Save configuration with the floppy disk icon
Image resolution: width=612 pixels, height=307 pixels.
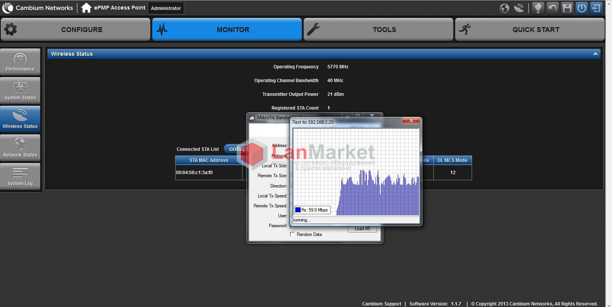pyautogui.click(x=567, y=8)
